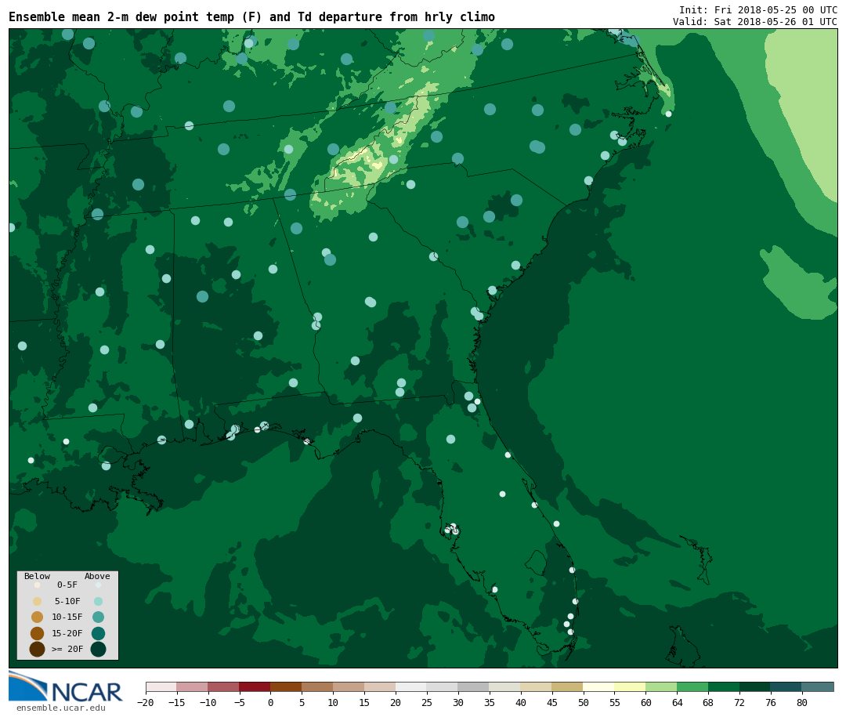Image resolution: width=846 pixels, height=717 pixels.
Task: Click the 'Above 0-5F' pale legend dot
Action: pos(98,585)
